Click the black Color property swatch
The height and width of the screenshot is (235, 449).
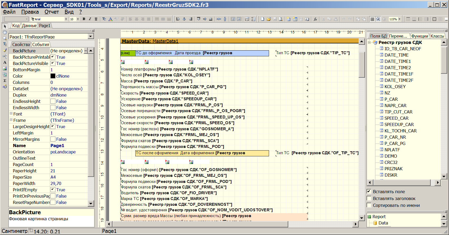(x=53, y=76)
